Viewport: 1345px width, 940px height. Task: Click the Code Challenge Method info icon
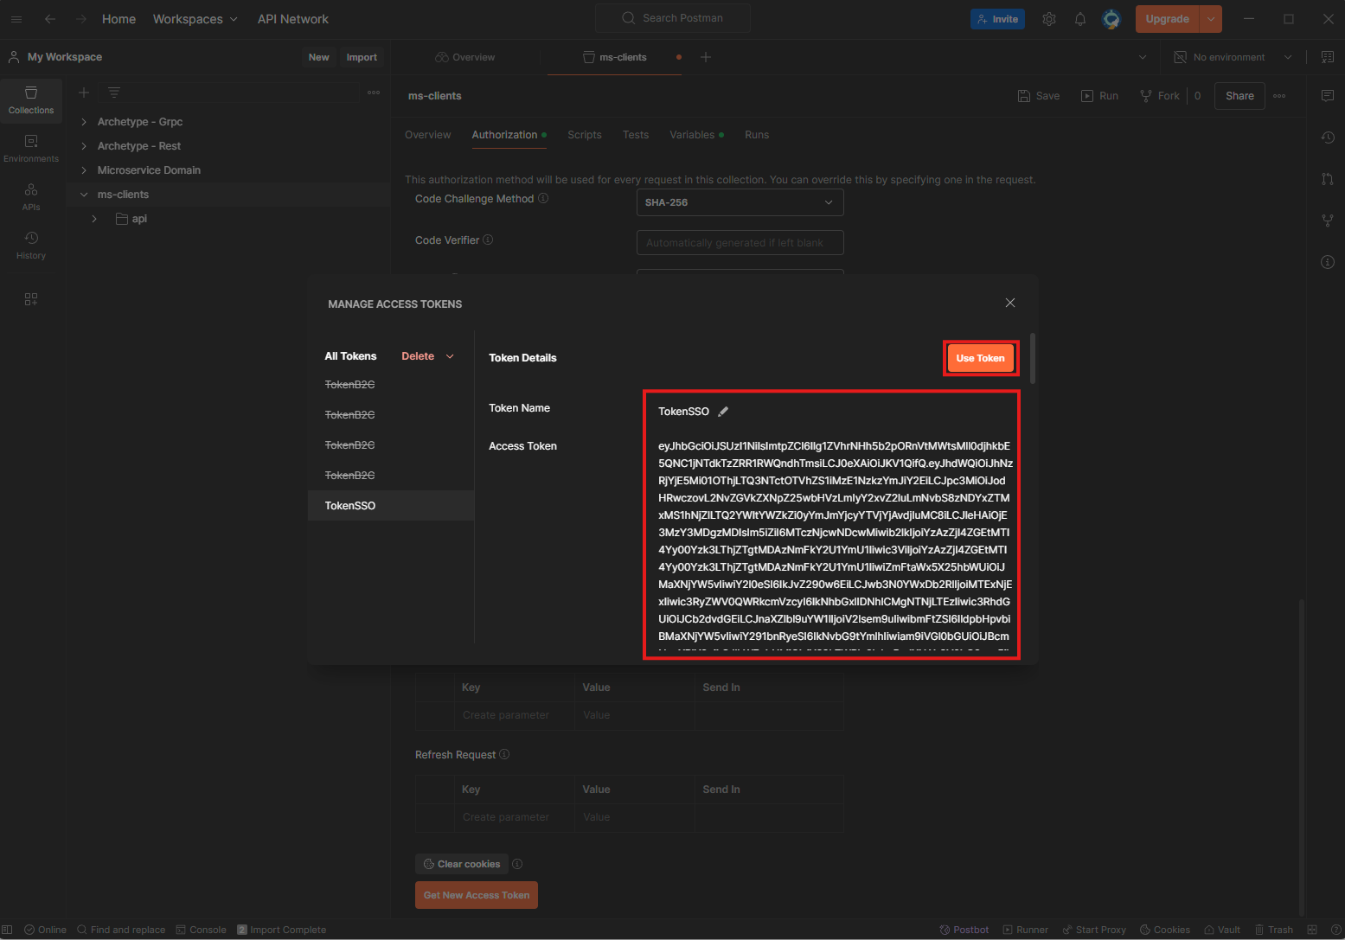(x=543, y=198)
